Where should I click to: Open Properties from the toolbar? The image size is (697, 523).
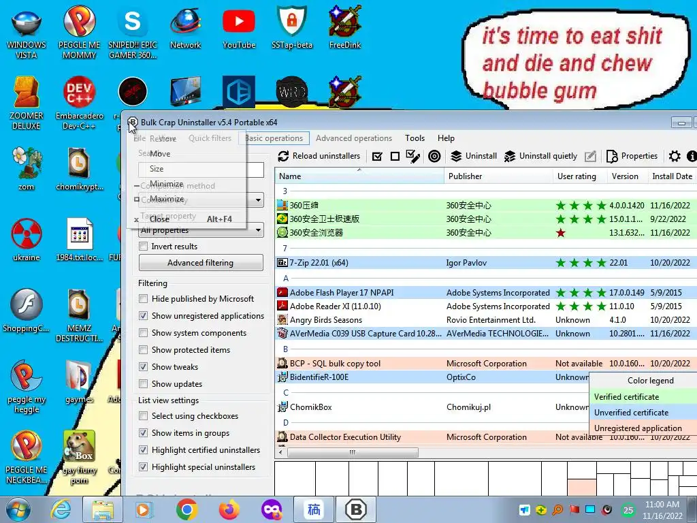click(632, 156)
